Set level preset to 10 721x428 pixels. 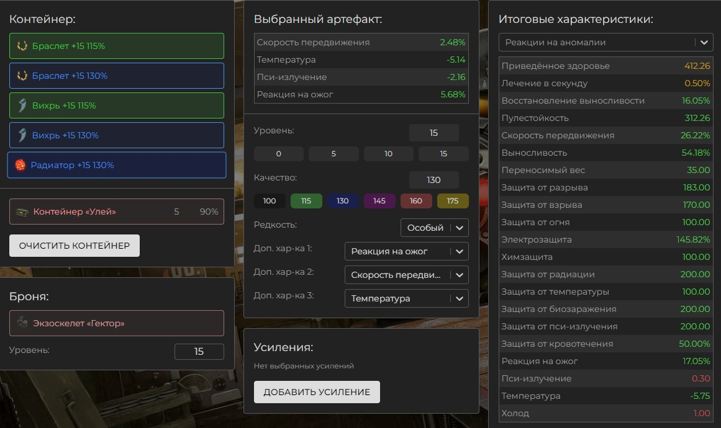[x=388, y=154]
